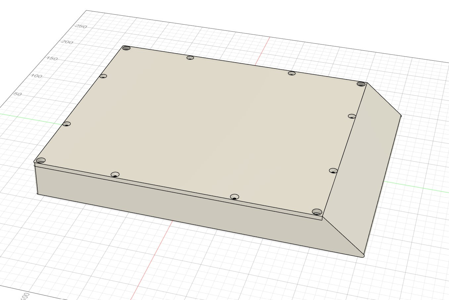Click the countersunk hole near the bottom-right lip

click(316, 211)
